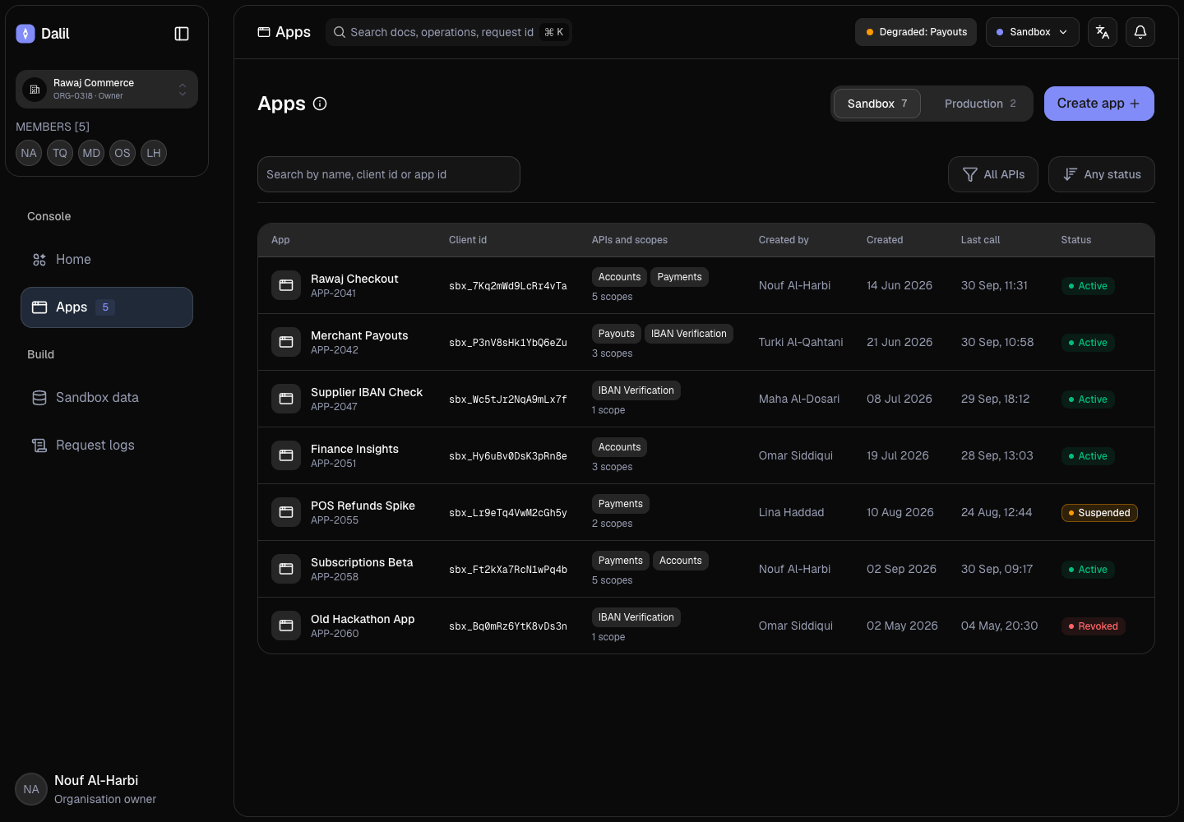Select member avatar LH
1184x822 pixels.
pos(154,153)
